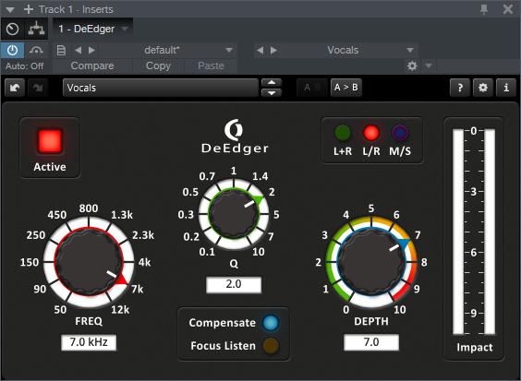Previous arrow left of host Vocals selector

click(260, 51)
